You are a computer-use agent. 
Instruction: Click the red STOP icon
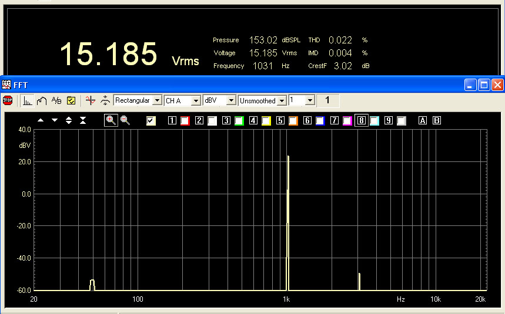pyautogui.click(x=8, y=100)
